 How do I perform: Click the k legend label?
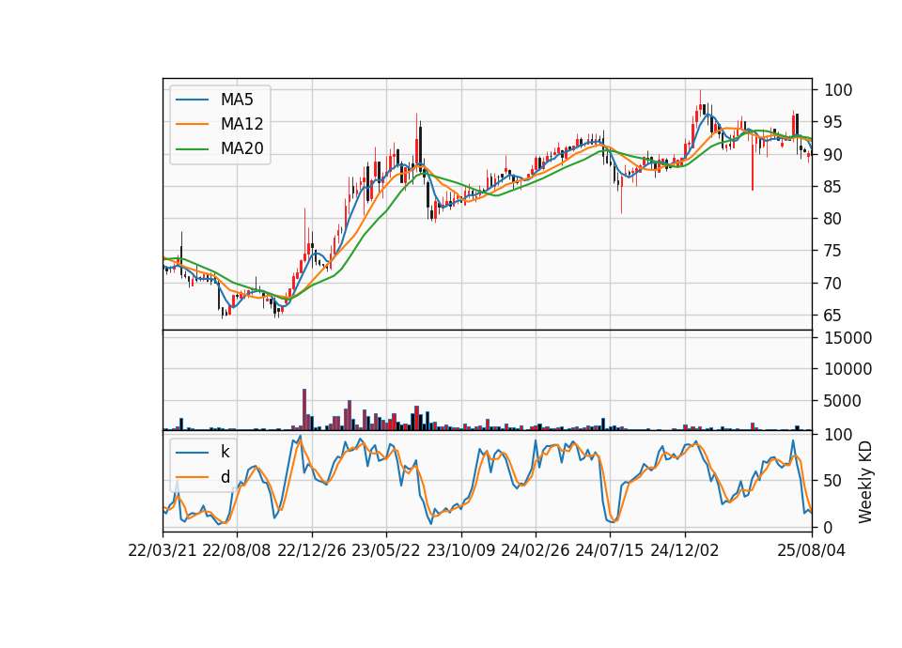[225, 452]
